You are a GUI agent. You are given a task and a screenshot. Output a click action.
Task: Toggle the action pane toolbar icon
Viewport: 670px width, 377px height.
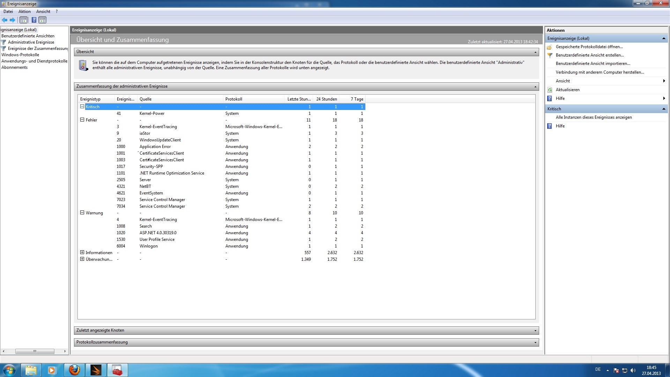coord(43,20)
